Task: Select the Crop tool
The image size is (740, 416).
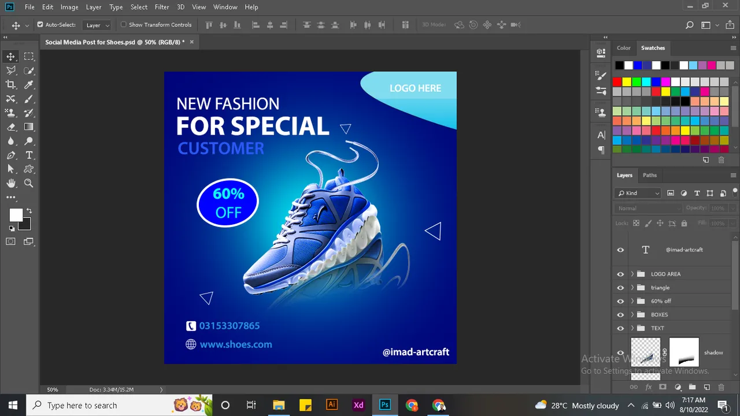Action: 11,84
